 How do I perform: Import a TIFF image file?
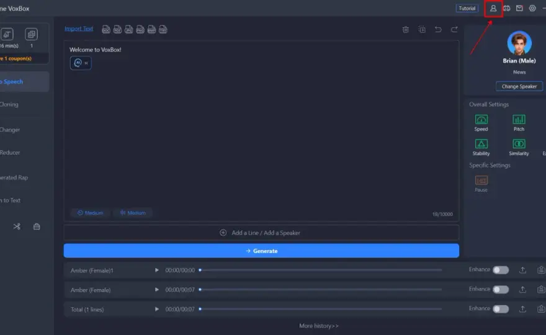point(163,30)
